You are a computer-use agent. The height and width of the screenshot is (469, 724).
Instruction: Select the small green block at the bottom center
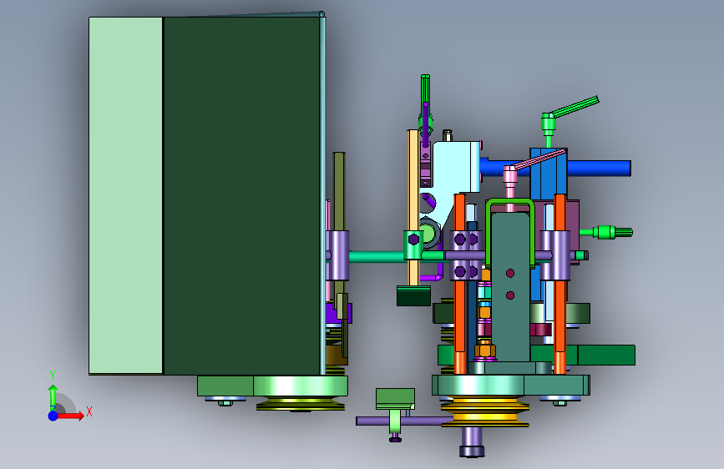(395, 399)
